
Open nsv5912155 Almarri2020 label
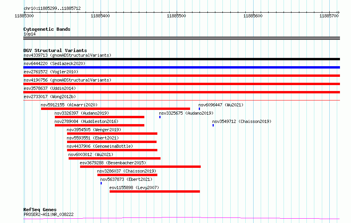click(x=69, y=105)
